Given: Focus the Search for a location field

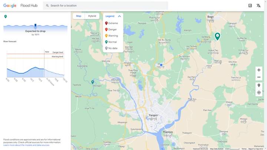Looking at the screenshot, I should click(x=106, y=6).
